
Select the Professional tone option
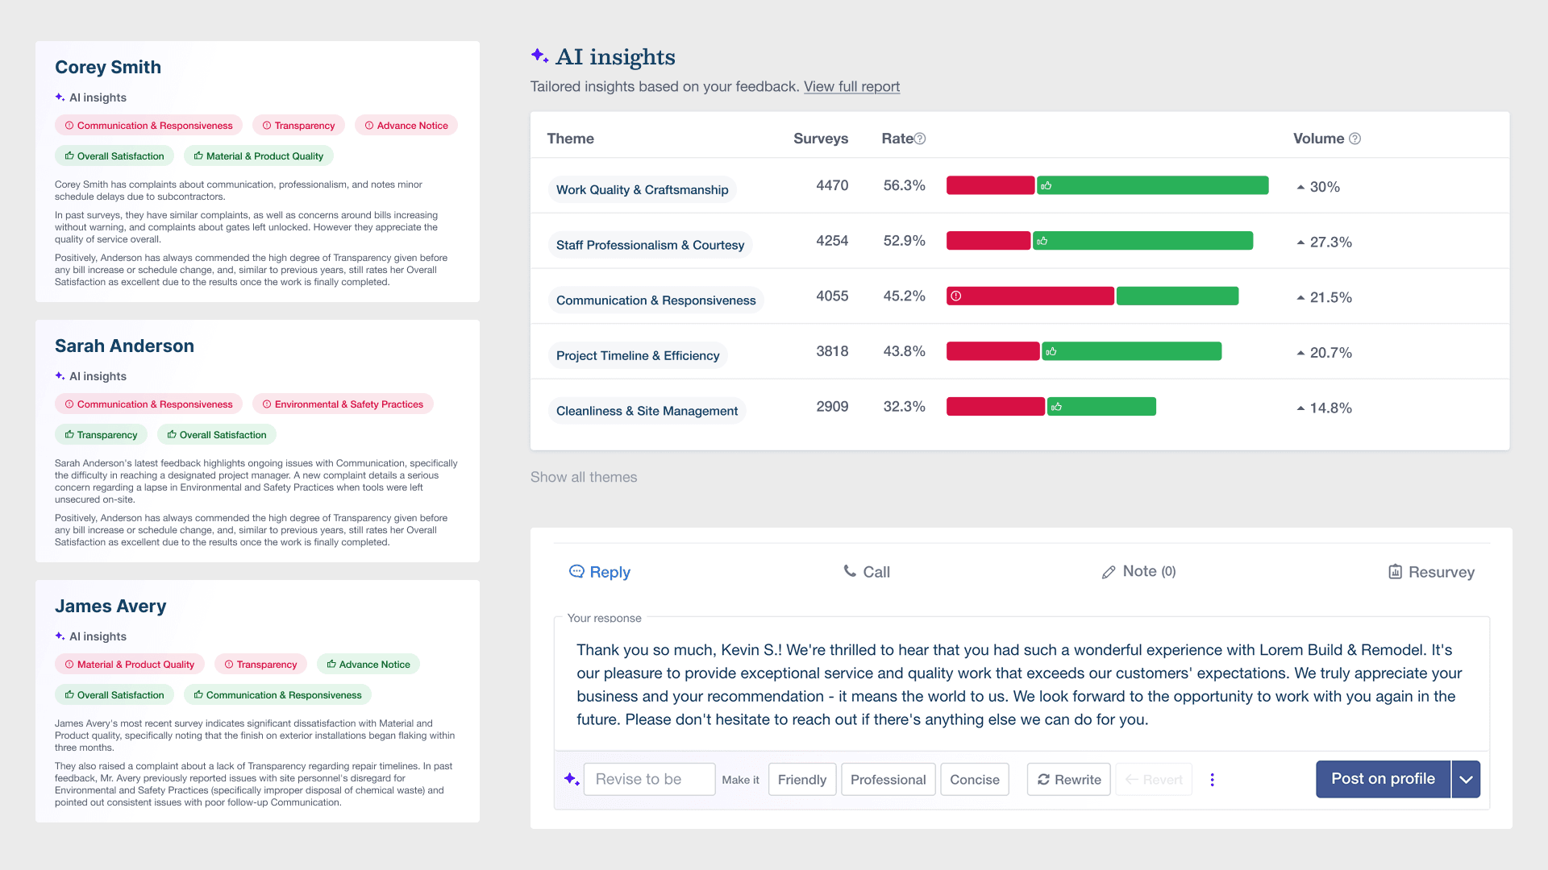coord(888,779)
